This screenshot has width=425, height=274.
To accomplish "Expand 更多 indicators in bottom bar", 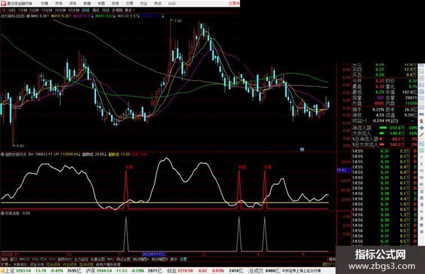I will (x=174, y=259).
